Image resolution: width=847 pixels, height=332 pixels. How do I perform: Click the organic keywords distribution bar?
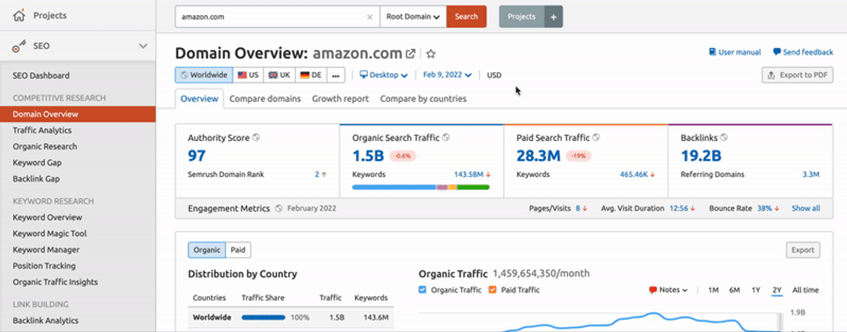421,187
